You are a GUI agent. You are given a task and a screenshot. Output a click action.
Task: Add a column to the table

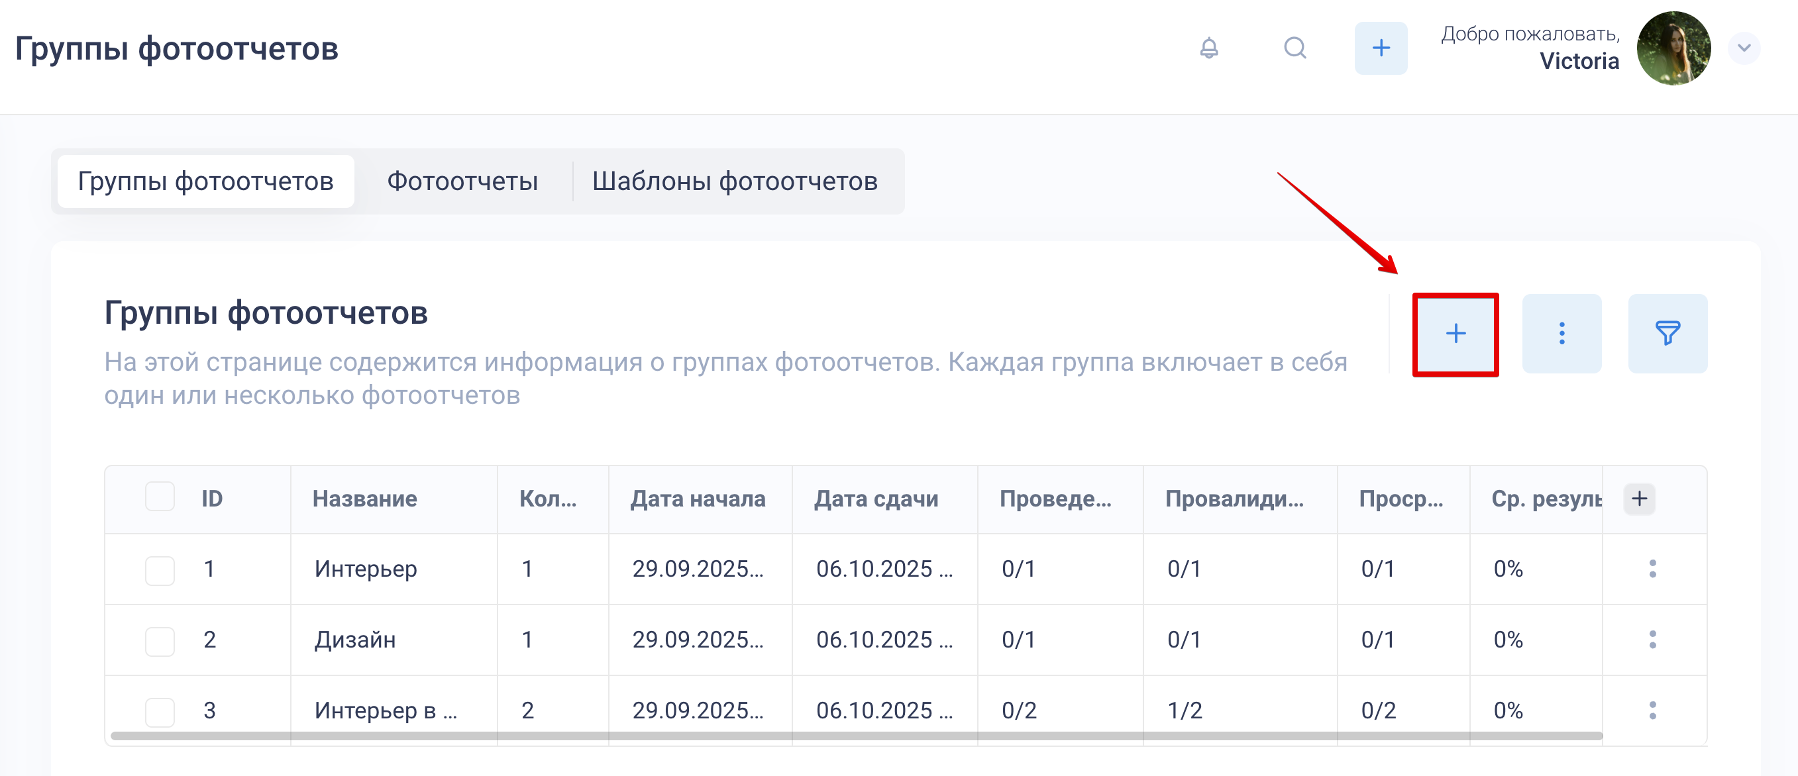[1639, 499]
